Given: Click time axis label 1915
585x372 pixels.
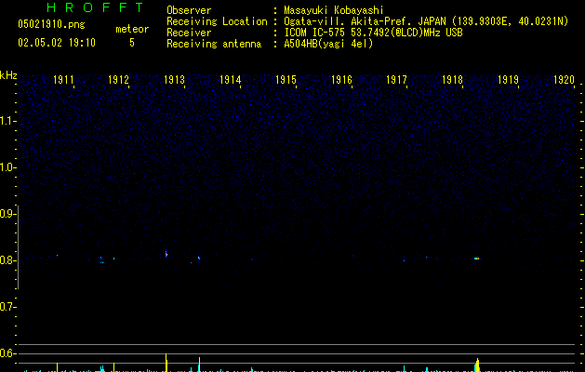Looking at the screenshot, I should [286, 80].
